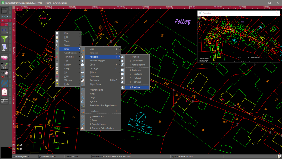The image size is (282, 159).
Task: Select the monitor display icon in sidebar
Action: coord(4,48)
